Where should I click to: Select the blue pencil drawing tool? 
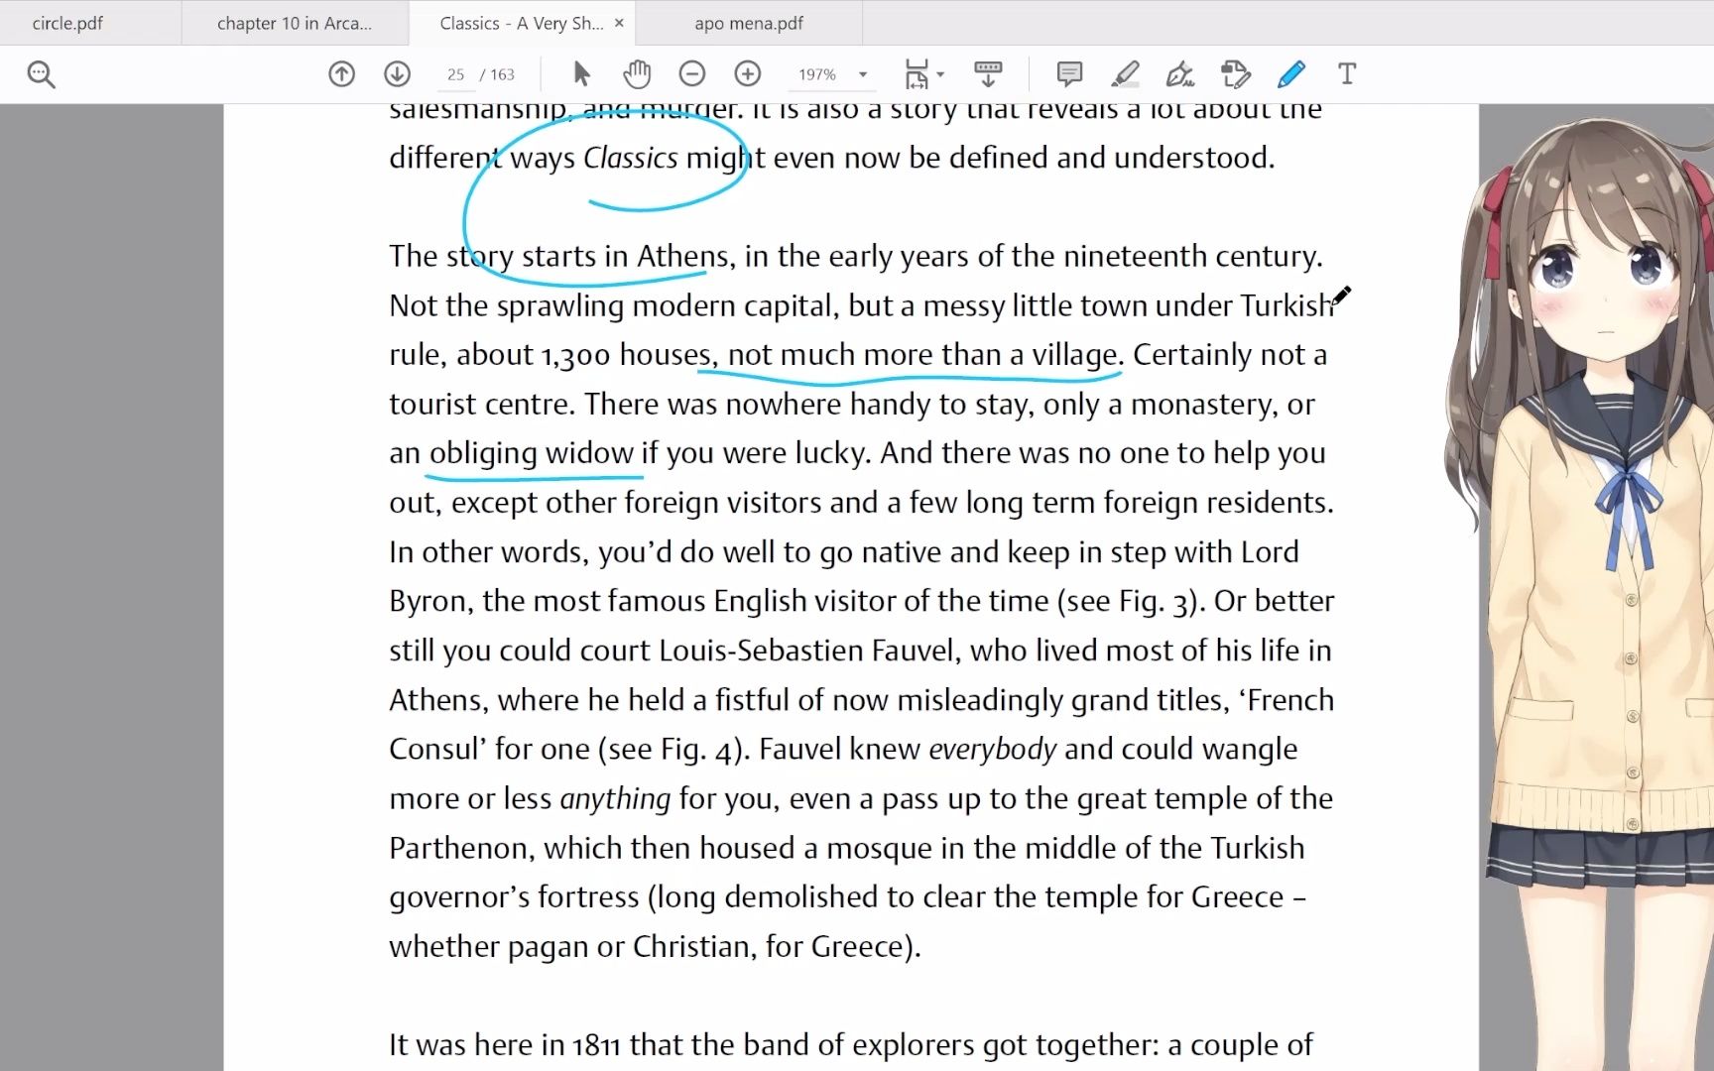pos(1291,74)
